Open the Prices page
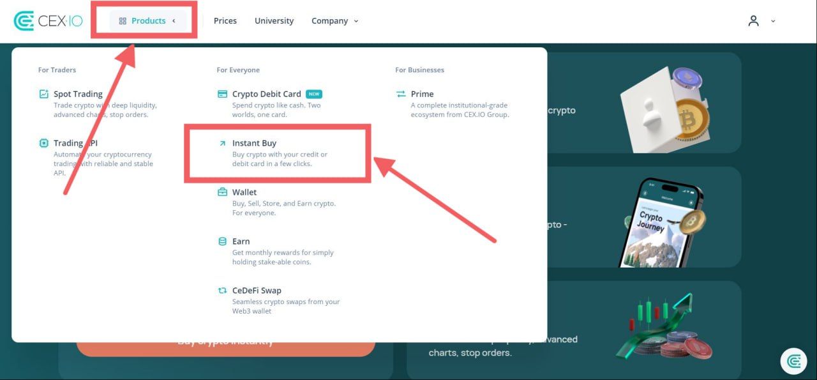Viewport: 817px width, 380px height. [x=225, y=21]
